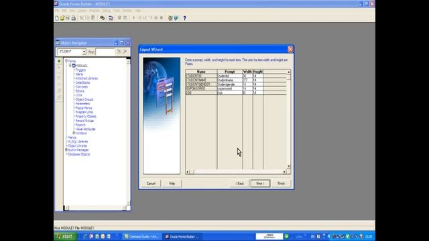Collapse the Forms root node
Screen dimensions: 429x241
(x=66, y=61)
